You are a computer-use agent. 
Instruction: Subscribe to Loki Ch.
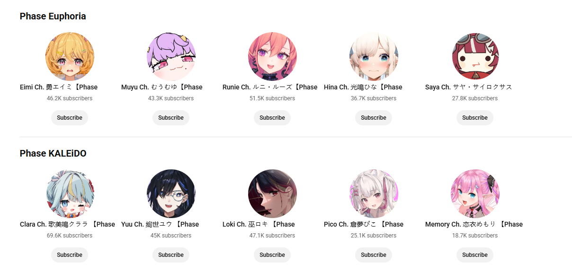pos(272,255)
